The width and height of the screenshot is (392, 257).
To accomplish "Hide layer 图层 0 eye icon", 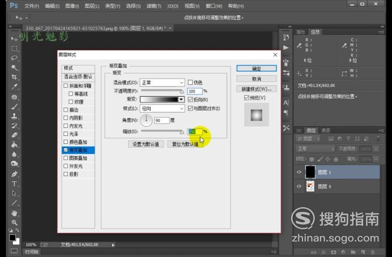I will (299, 186).
